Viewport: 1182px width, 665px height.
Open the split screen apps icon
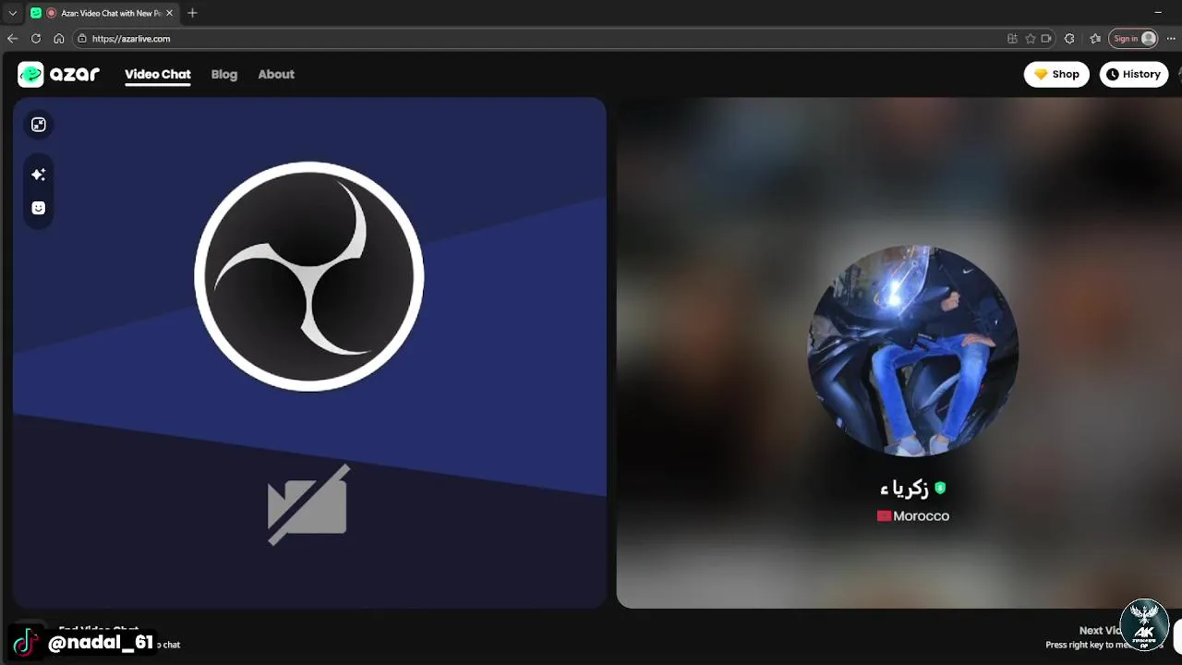(1012, 39)
